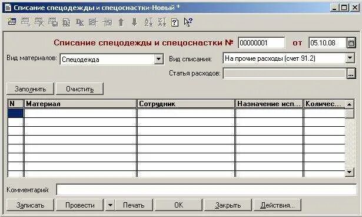Click the table scrollbar up arrow
This screenshot has width=362, height=217.
(x=350, y=104)
